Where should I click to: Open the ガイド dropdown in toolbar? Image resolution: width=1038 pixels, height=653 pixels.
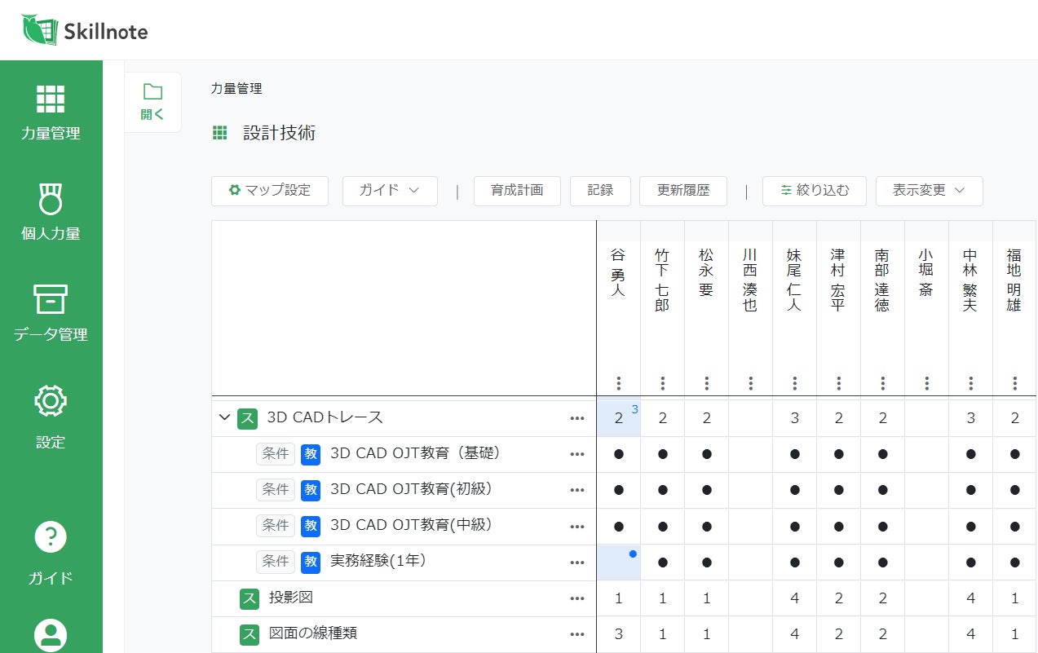[x=390, y=191]
